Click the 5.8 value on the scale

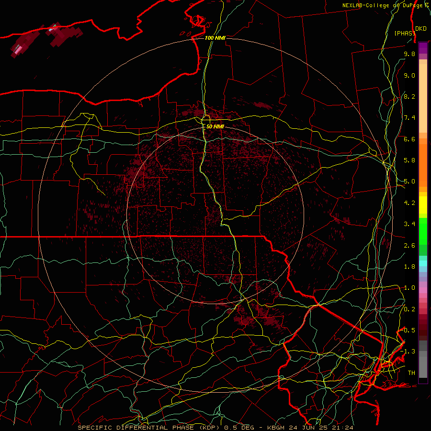(409, 160)
